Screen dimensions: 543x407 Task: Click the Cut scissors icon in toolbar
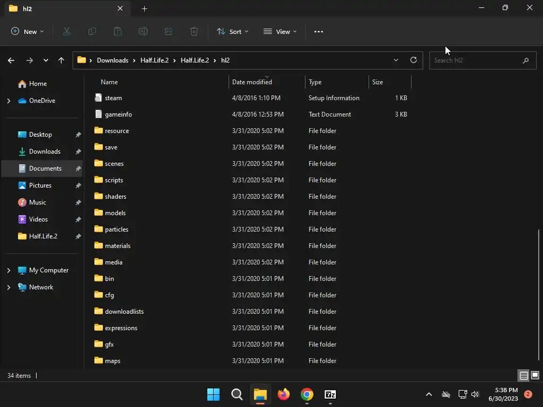tap(66, 31)
